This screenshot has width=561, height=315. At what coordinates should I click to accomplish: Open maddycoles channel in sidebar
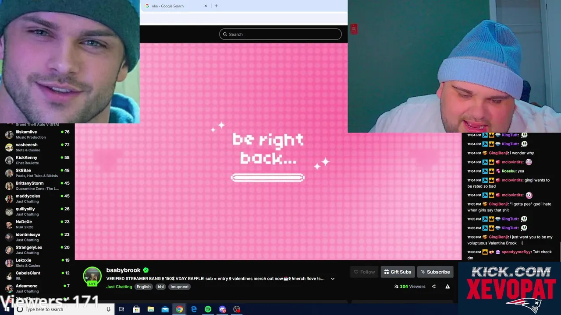coord(37,199)
